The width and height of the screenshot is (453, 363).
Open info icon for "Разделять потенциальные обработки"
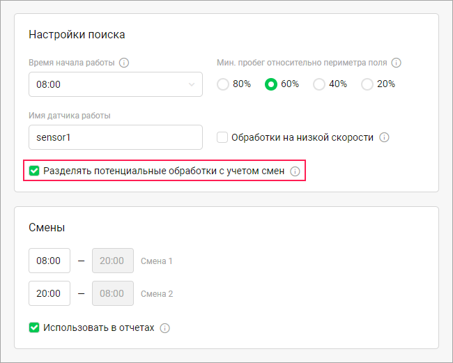pos(295,171)
